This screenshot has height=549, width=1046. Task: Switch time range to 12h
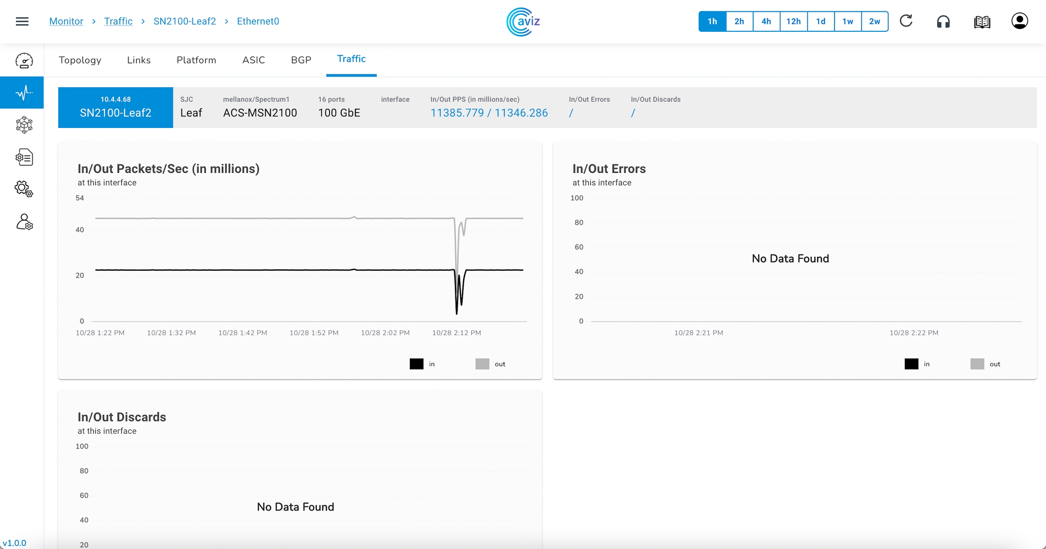click(793, 21)
